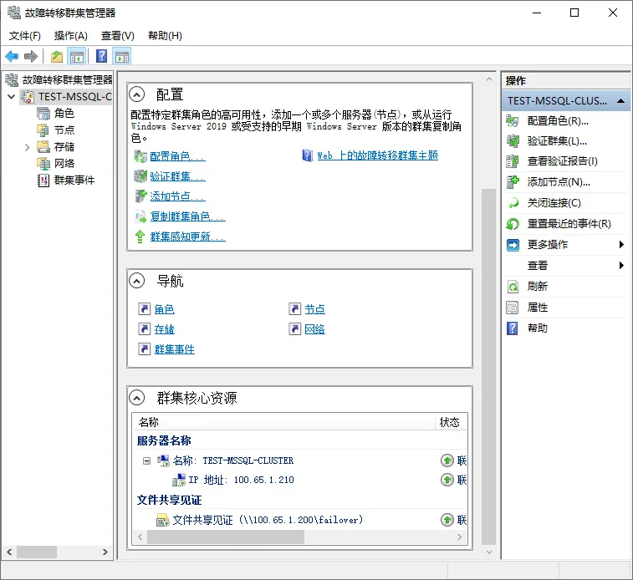Viewport: 633px width, 580px height.
Task: Click 关闭连接(C) action
Action: (554, 203)
